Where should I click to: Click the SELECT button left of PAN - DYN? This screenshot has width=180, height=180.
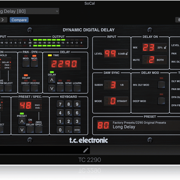point(8,88)
